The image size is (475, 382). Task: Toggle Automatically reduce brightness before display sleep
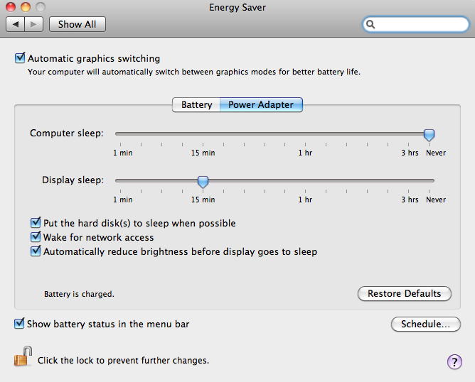[x=36, y=251]
